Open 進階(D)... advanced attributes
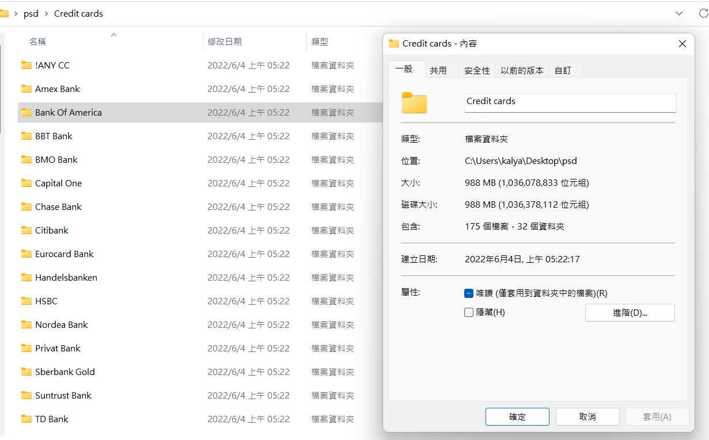Image resolution: width=709 pixels, height=440 pixels. [630, 313]
